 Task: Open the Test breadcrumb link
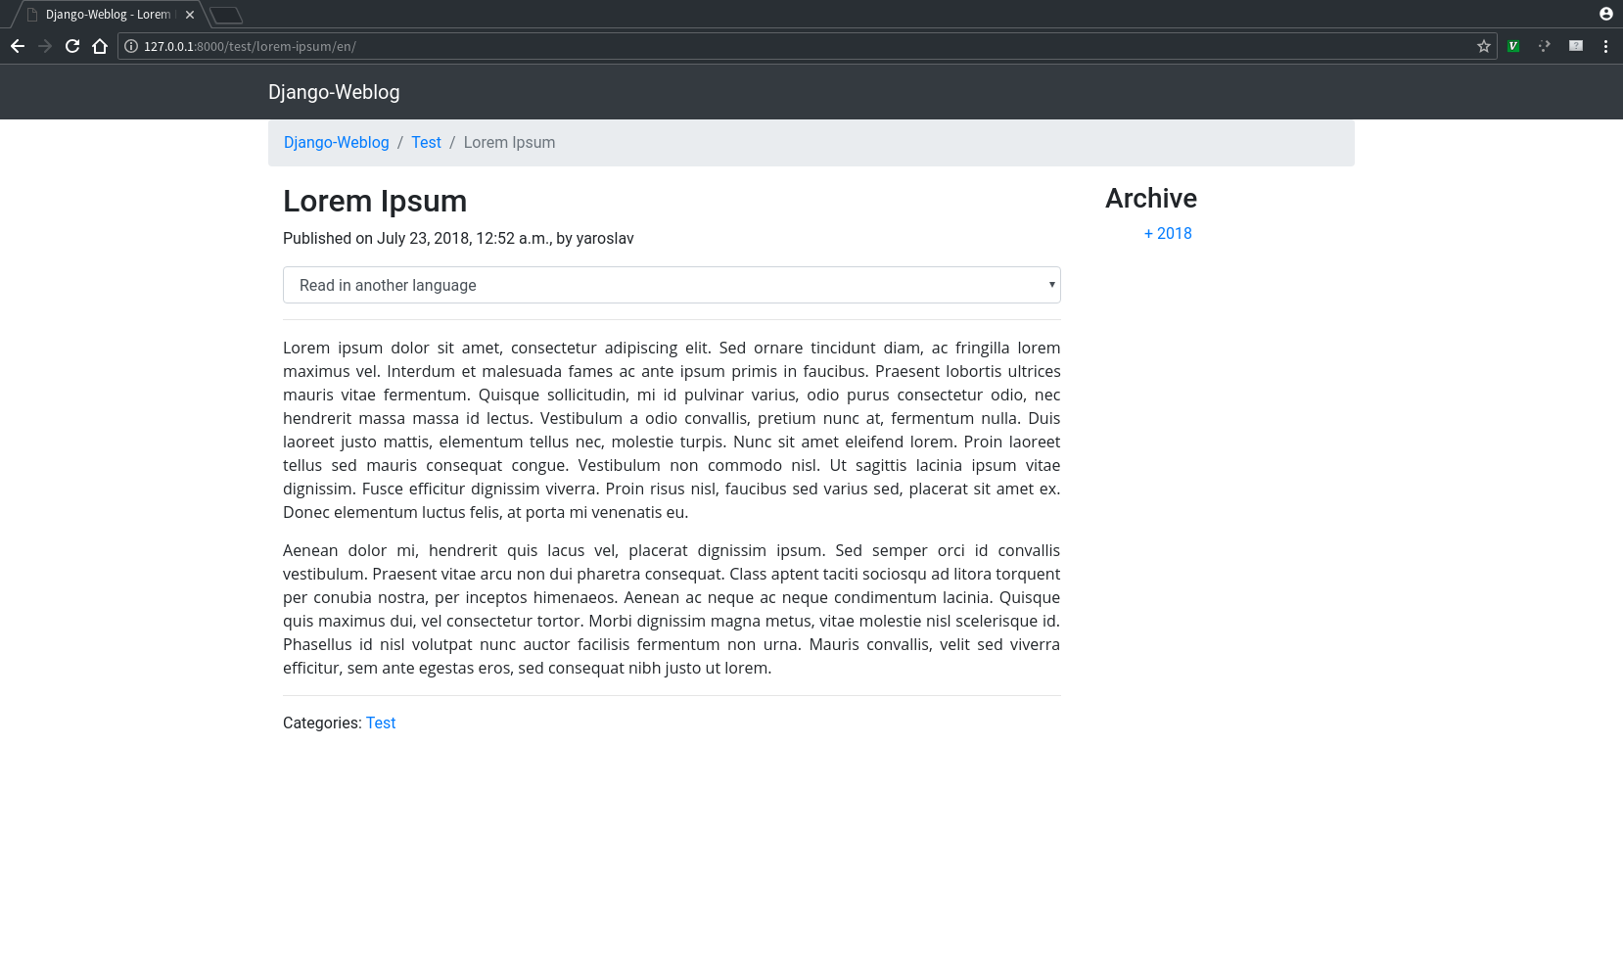pos(426,142)
